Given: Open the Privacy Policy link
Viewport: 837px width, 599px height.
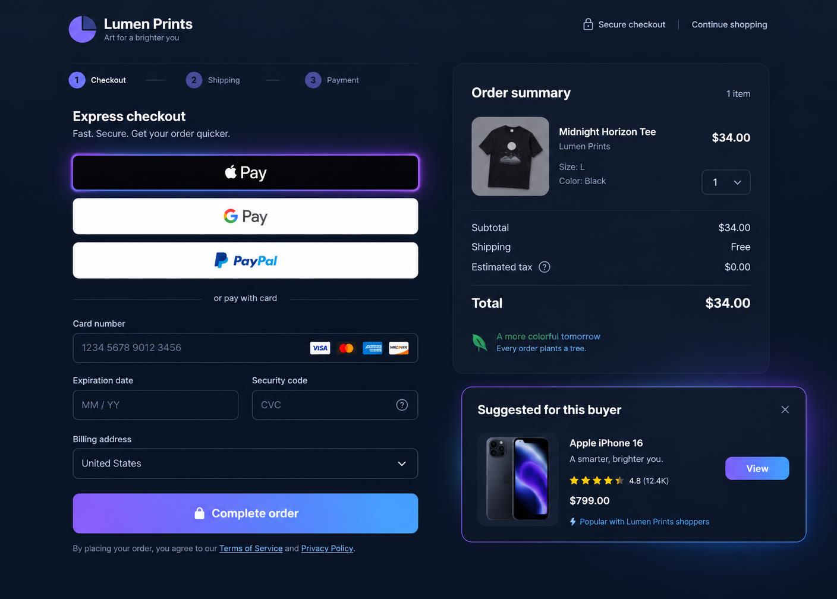Looking at the screenshot, I should click(327, 548).
